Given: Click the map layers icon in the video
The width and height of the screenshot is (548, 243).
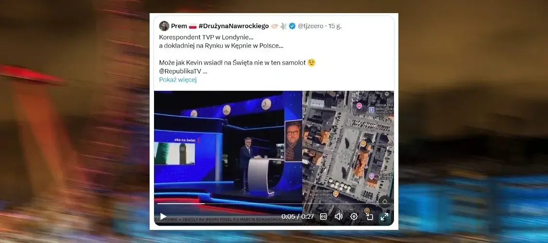Looking at the screenshot, I should [x=387, y=94].
